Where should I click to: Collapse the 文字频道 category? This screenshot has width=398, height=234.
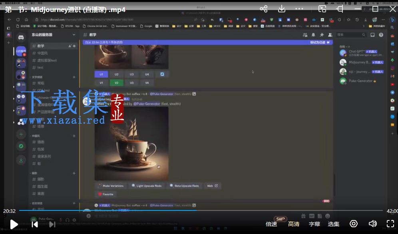(37, 77)
